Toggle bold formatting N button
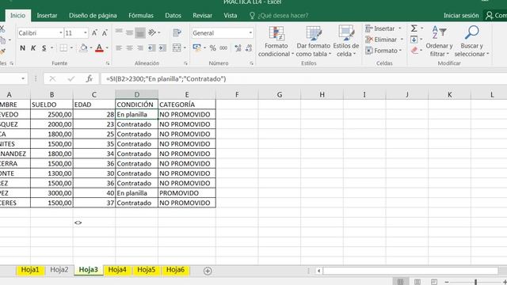 [22, 48]
